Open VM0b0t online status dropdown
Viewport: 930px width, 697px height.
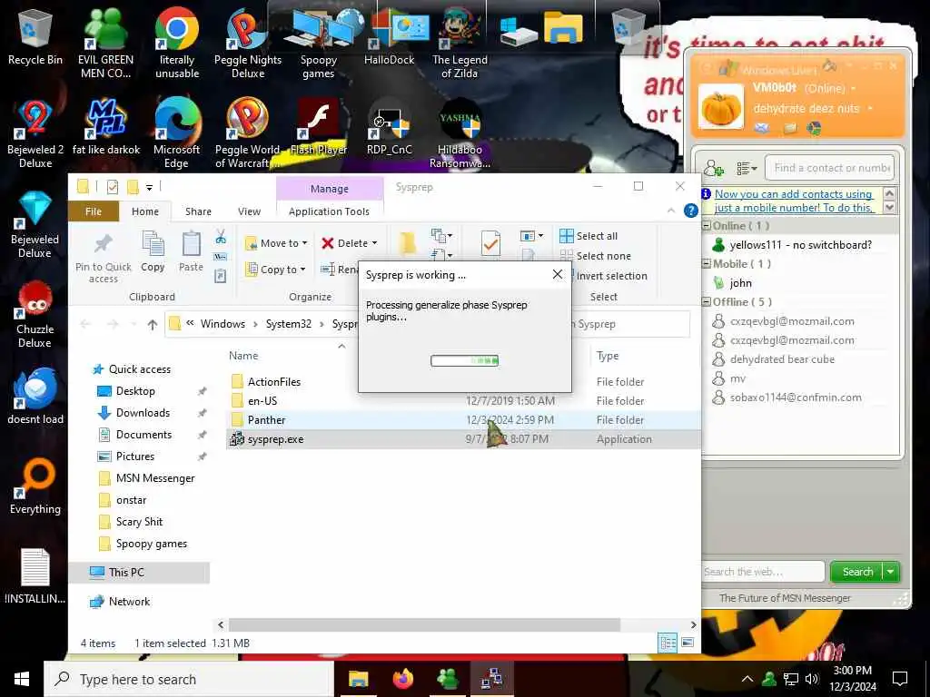click(854, 88)
